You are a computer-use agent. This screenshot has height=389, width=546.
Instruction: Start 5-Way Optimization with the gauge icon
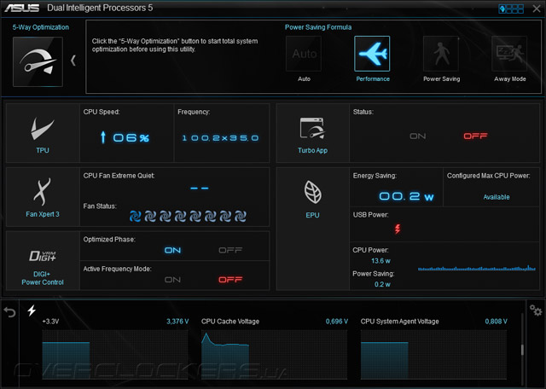(38, 61)
